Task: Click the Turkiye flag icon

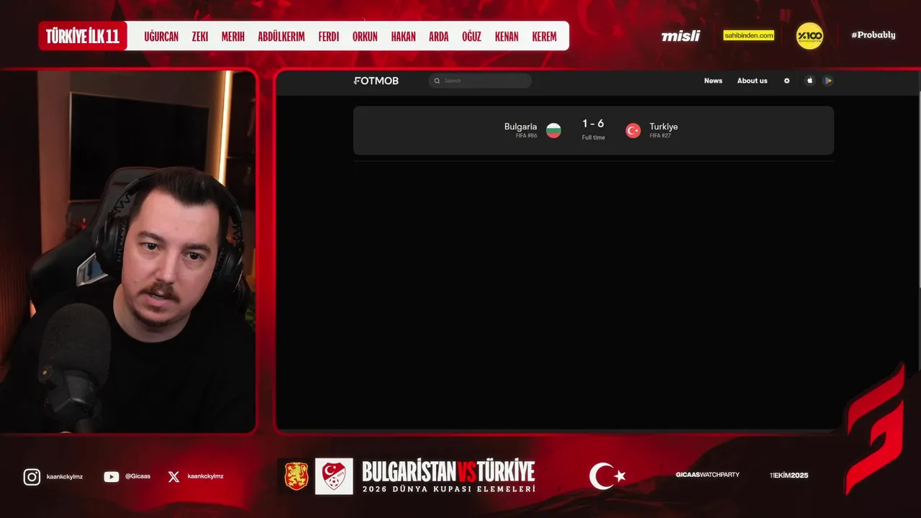Action: (633, 130)
